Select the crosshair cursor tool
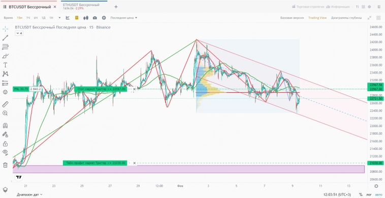 click(5, 29)
